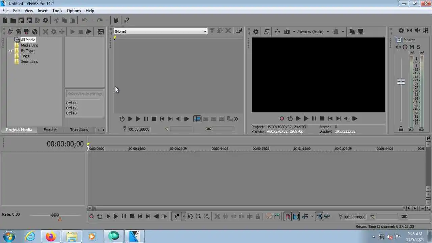
Task: Open the File menu
Action: coord(5,11)
